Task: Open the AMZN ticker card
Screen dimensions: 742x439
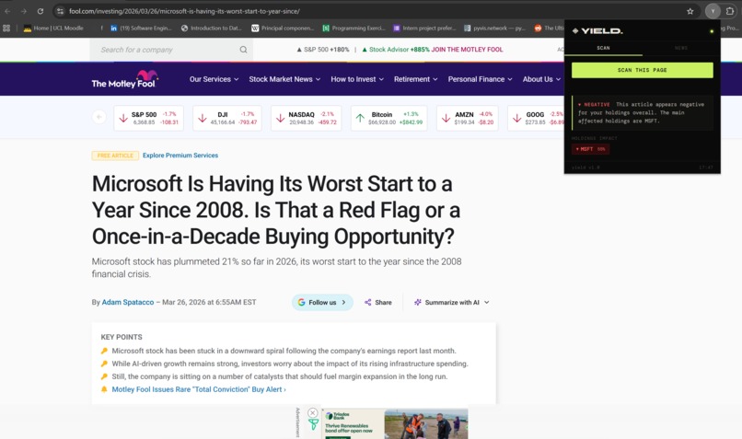Action: tap(467, 118)
